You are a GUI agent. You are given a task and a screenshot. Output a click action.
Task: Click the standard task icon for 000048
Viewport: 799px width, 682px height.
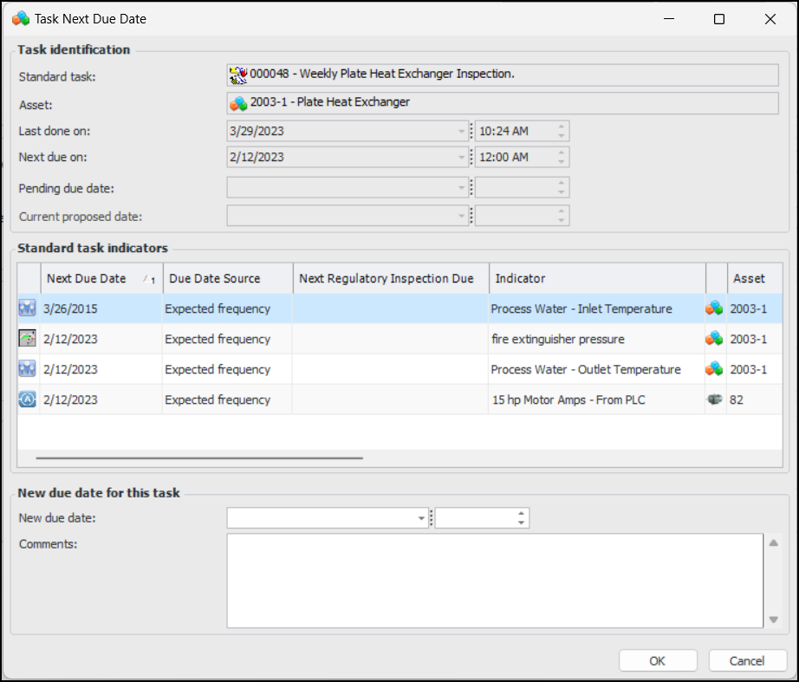238,75
